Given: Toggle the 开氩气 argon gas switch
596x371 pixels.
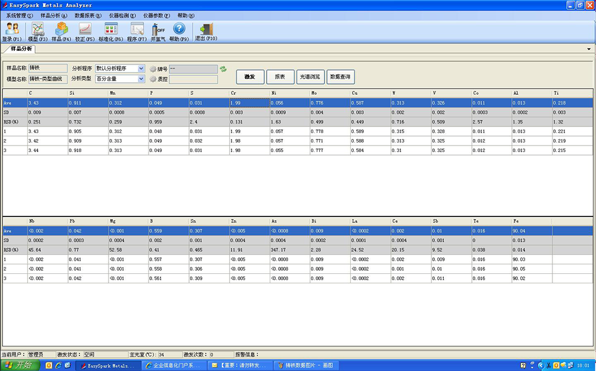Looking at the screenshot, I should tap(158, 31).
